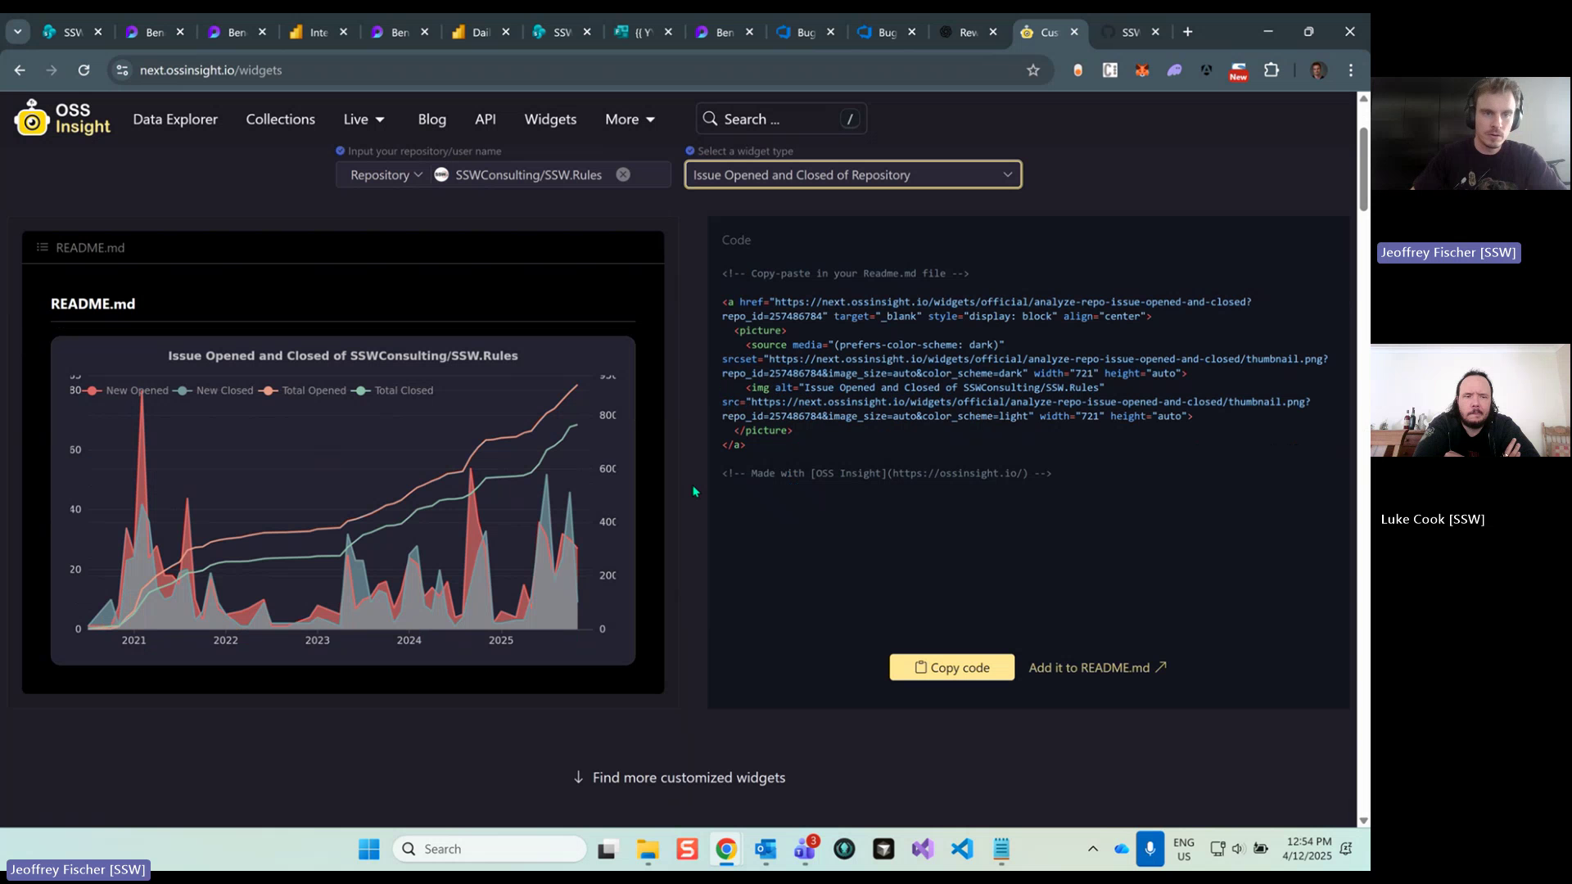Screen dimensions: 1572x884
Task: Open Visual Studio from the taskbar
Action: [923, 849]
